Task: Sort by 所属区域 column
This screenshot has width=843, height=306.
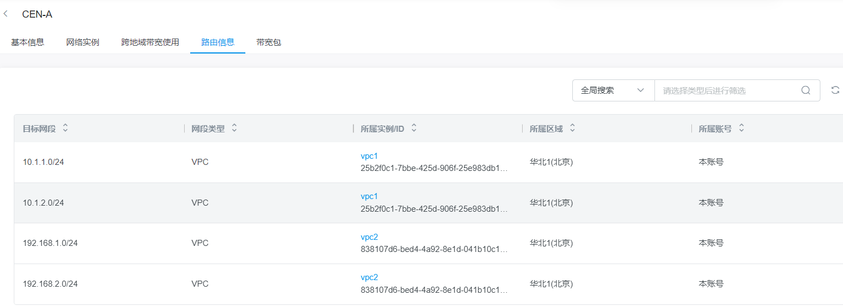Action: click(x=572, y=128)
